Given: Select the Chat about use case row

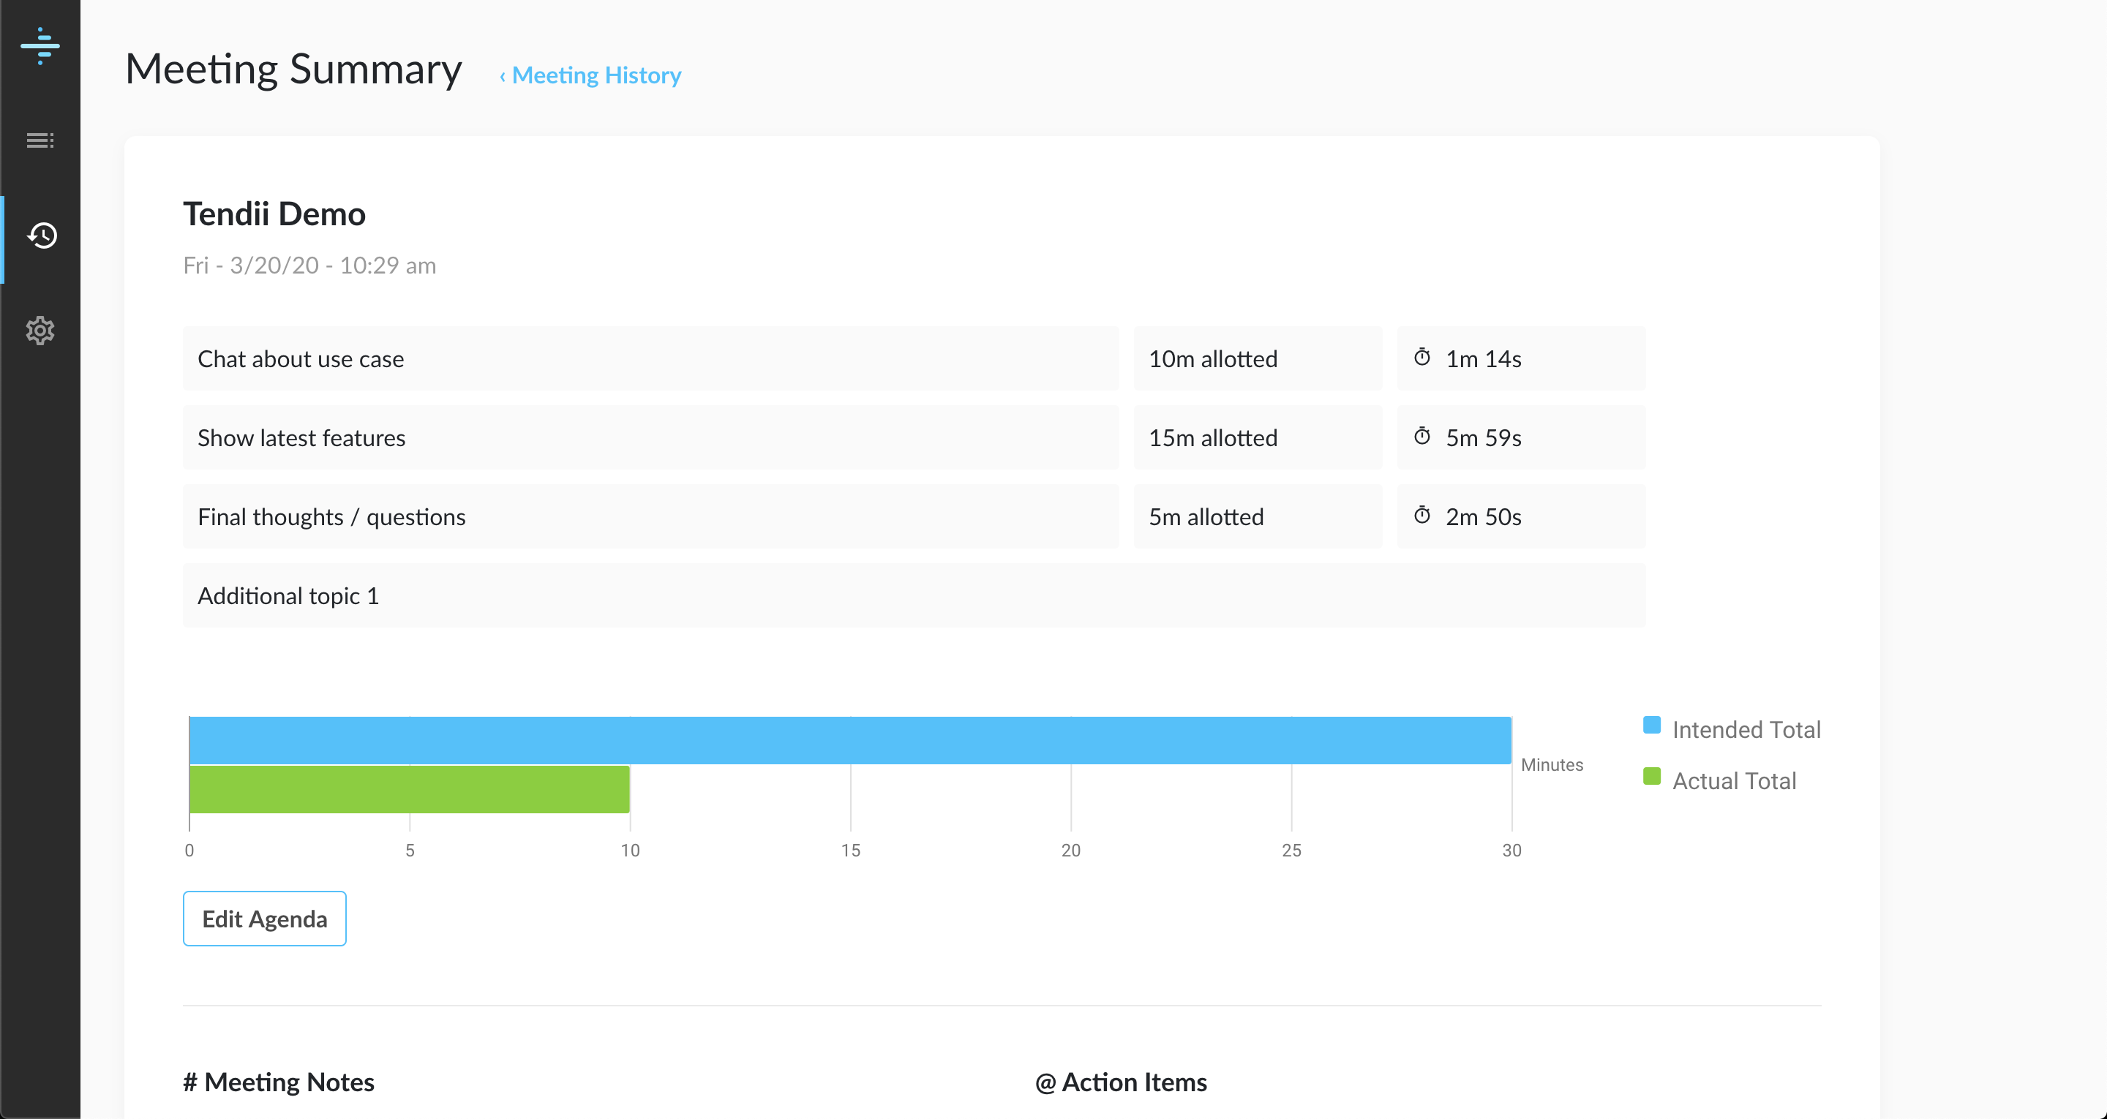Looking at the screenshot, I should [650, 359].
